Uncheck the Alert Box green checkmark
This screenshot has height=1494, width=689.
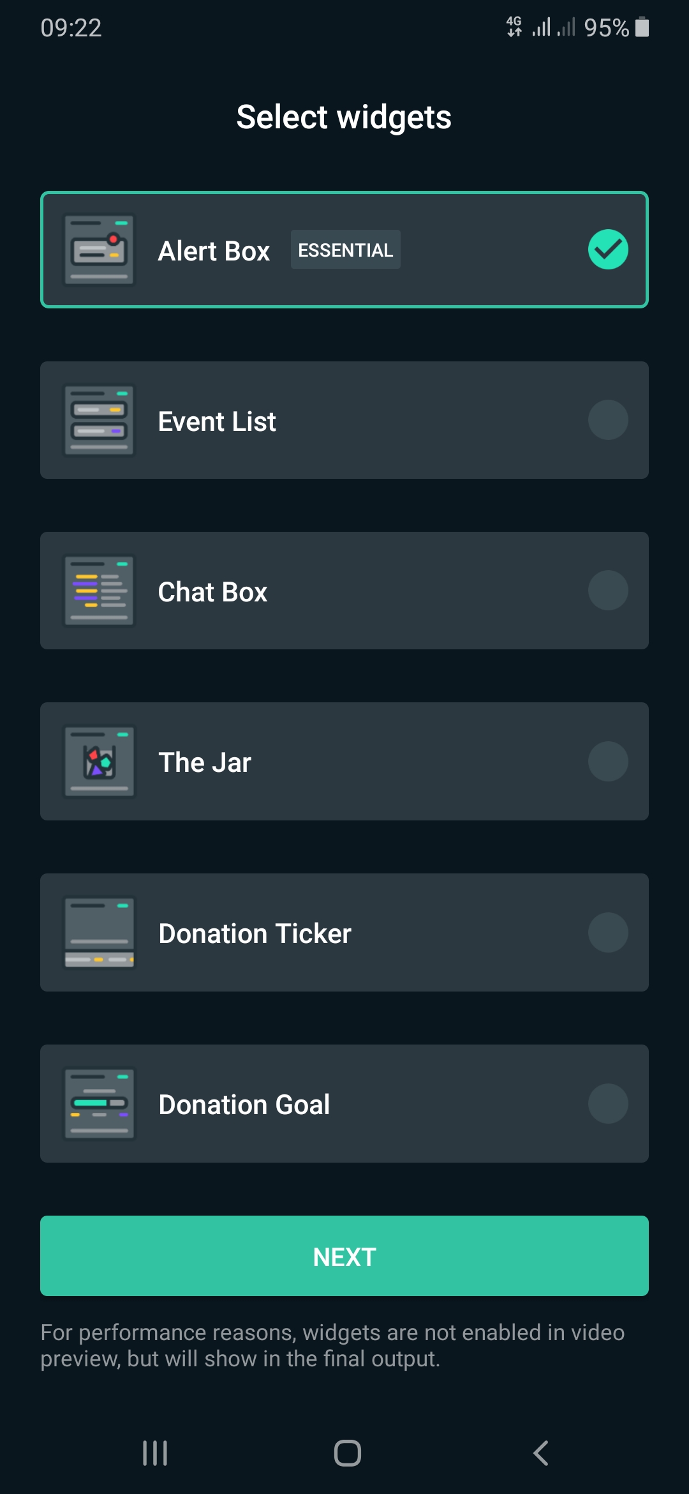608,250
